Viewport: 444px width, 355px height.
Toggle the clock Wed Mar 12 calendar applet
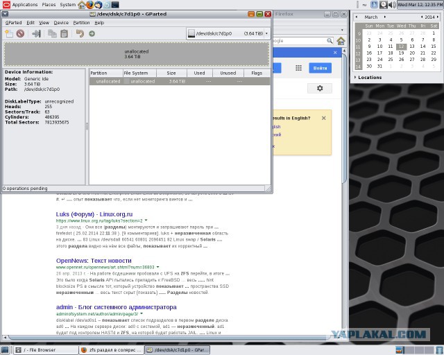click(420, 5)
